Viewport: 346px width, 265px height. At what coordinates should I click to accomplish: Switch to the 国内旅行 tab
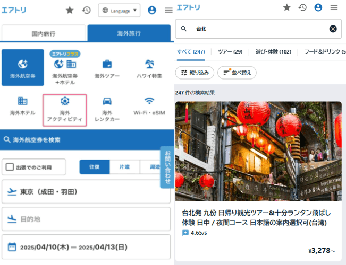point(44,33)
